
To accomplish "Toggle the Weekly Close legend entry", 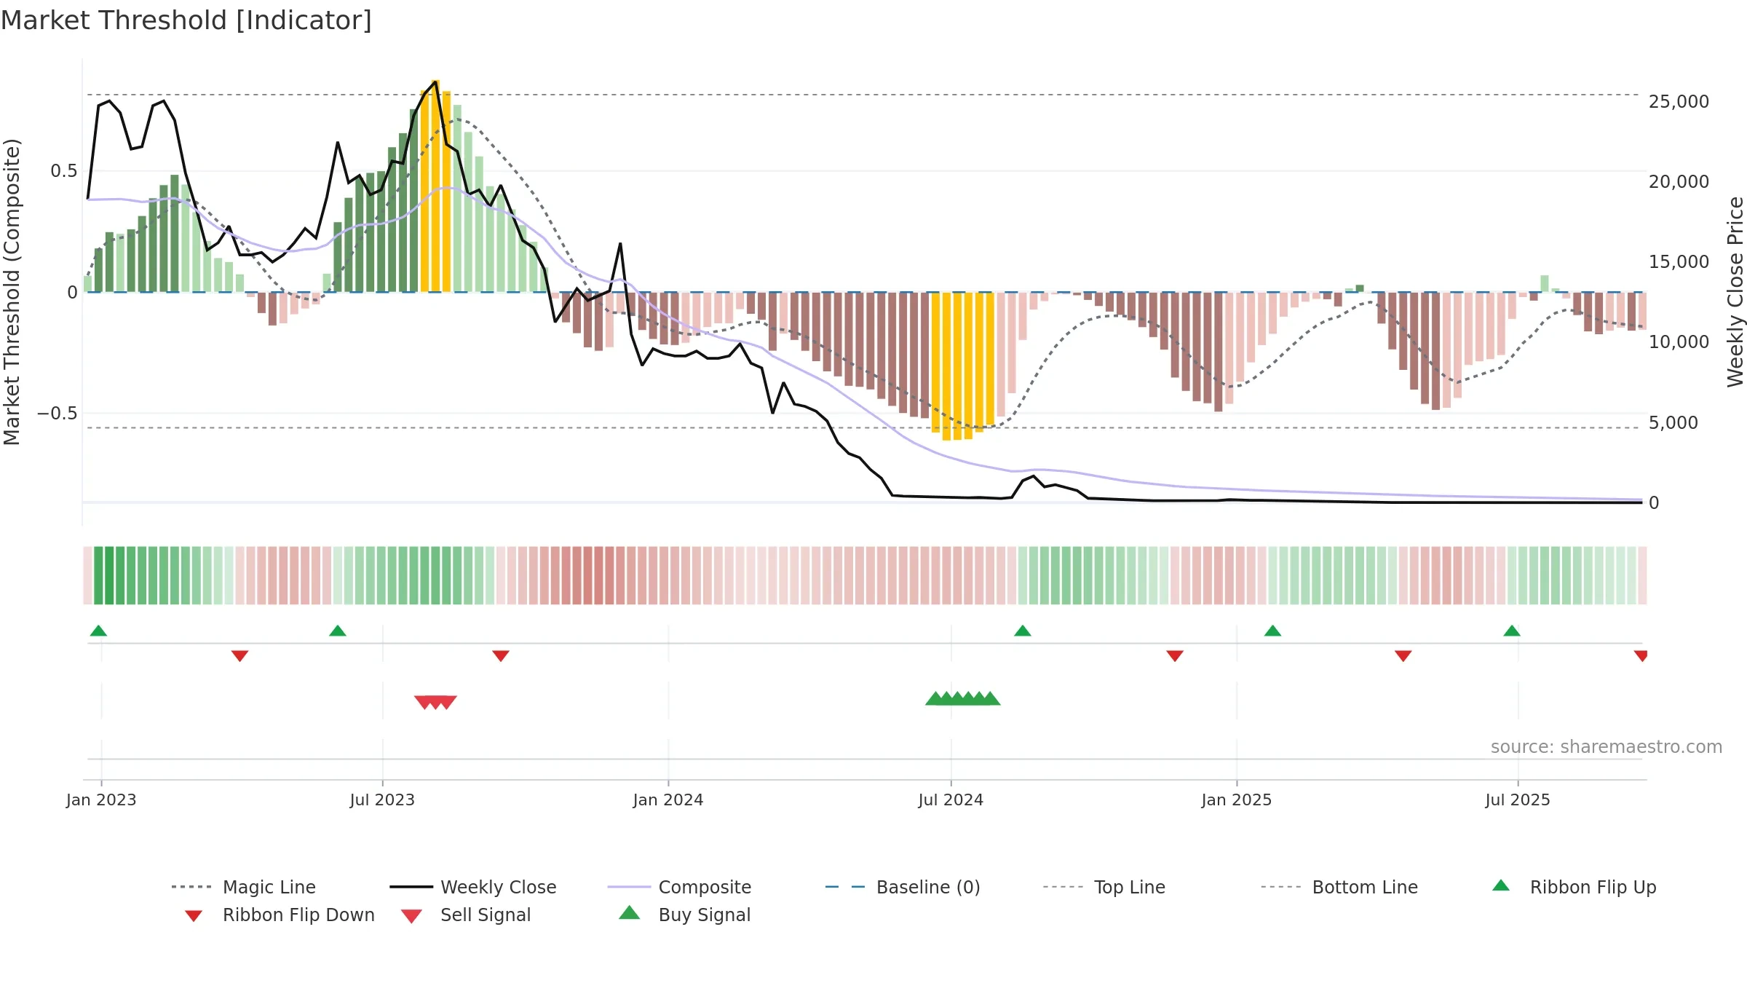I will click(473, 887).
